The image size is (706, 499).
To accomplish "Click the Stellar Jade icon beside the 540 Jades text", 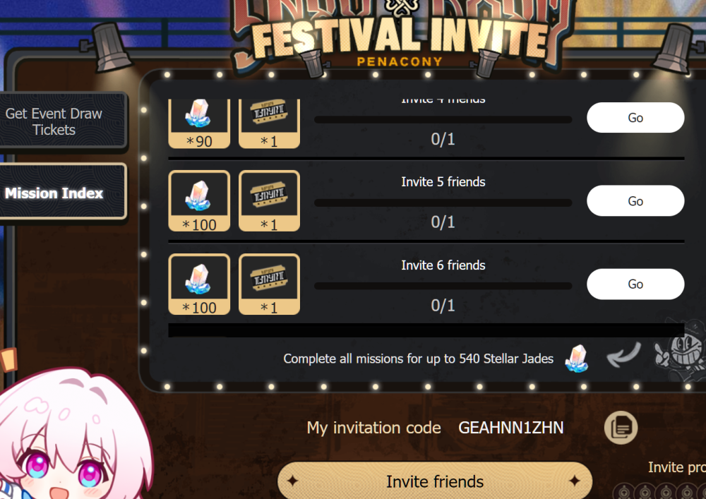I will [577, 359].
